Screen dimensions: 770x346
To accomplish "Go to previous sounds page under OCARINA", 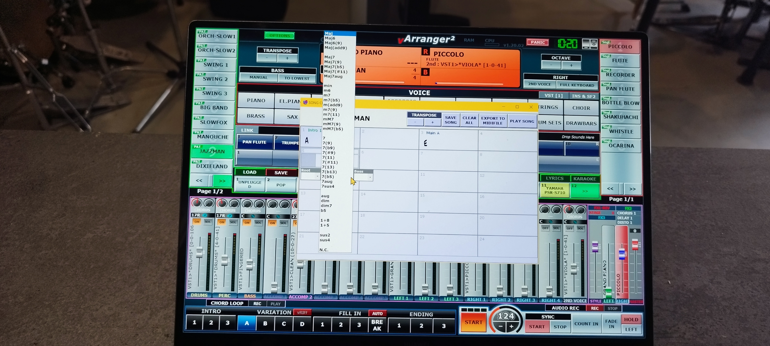I will [x=610, y=189].
